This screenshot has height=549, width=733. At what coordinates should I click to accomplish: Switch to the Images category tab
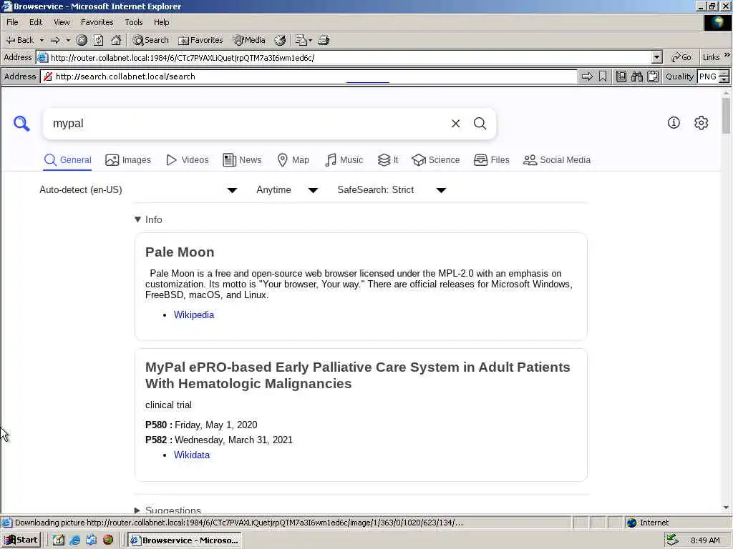128,160
